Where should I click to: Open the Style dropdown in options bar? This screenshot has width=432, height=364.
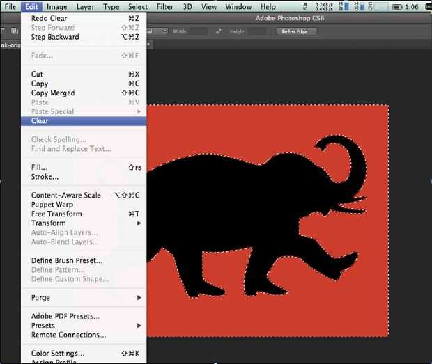click(157, 31)
